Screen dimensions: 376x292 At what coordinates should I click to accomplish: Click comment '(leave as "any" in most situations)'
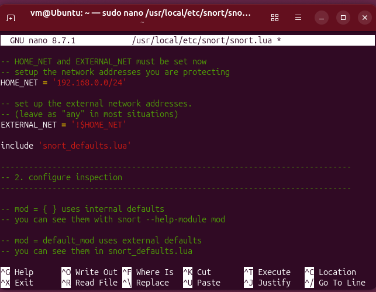point(89,115)
